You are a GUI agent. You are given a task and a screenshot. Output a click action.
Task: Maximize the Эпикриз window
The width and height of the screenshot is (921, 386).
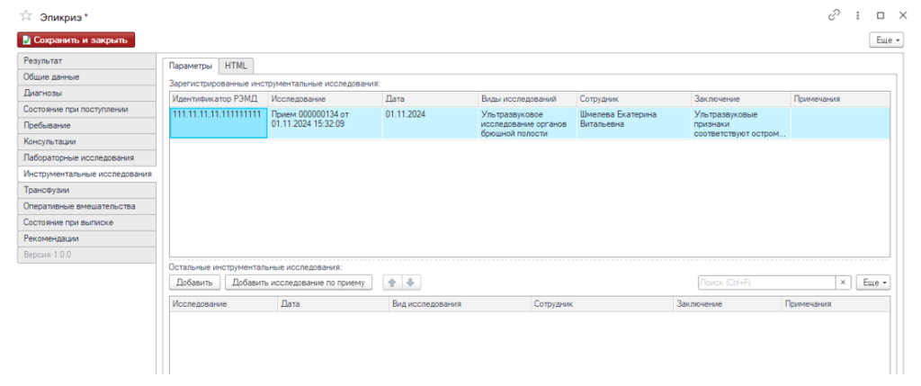(881, 16)
